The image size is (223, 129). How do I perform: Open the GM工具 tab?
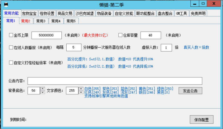181,14
